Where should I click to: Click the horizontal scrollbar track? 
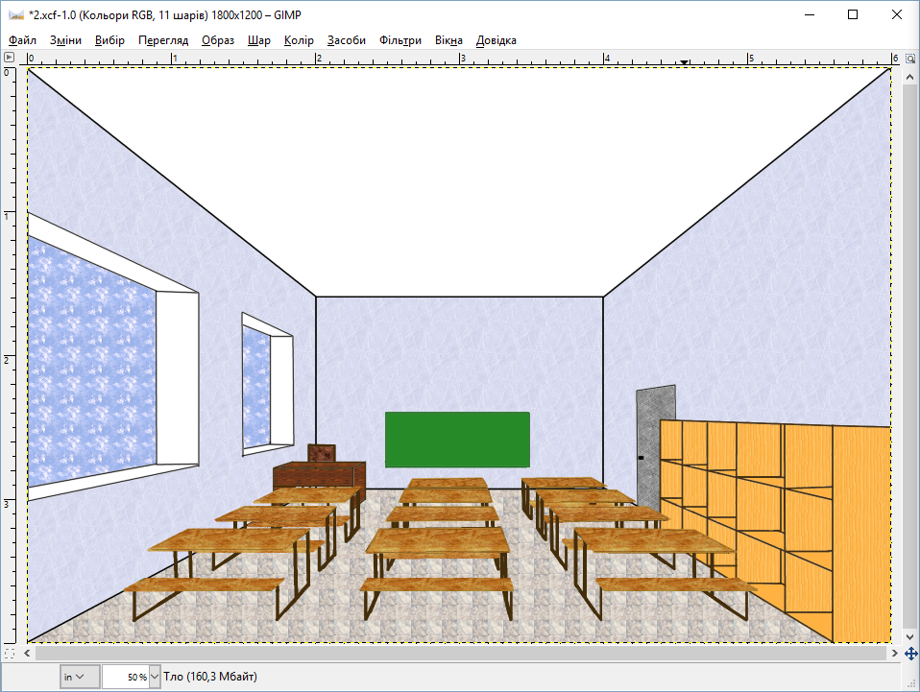[461, 653]
